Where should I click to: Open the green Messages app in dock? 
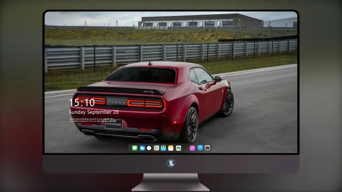pos(135,148)
